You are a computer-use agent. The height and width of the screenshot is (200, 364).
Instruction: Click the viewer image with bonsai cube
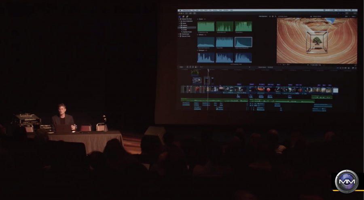pyautogui.click(x=317, y=40)
